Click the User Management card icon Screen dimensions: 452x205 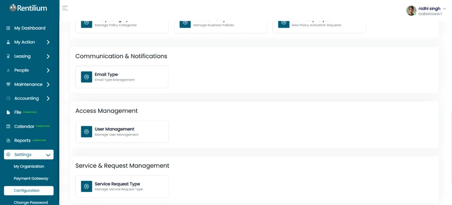(x=87, y=132)
